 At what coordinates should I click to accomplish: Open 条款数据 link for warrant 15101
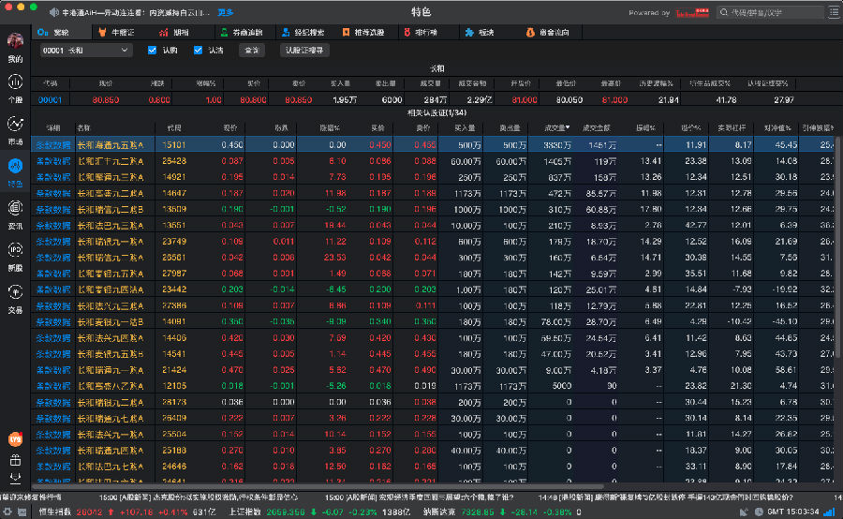tap(53, 144)
